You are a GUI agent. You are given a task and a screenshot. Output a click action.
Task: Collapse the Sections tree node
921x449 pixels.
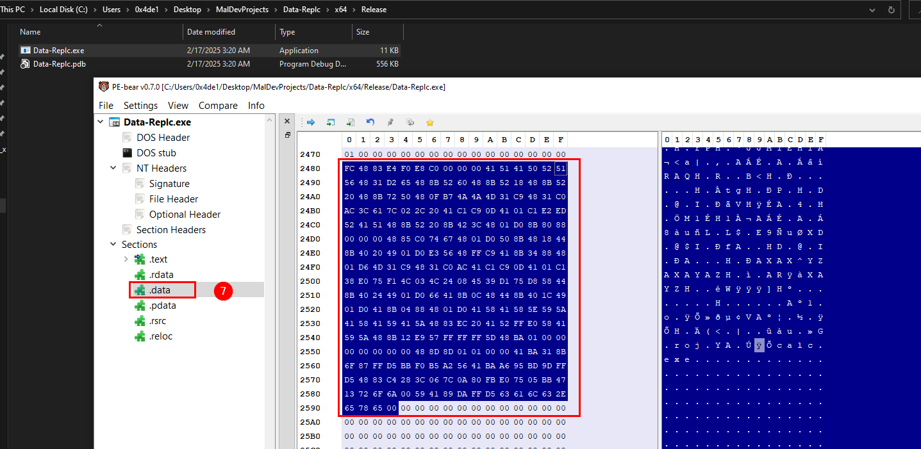coord(113,244)
